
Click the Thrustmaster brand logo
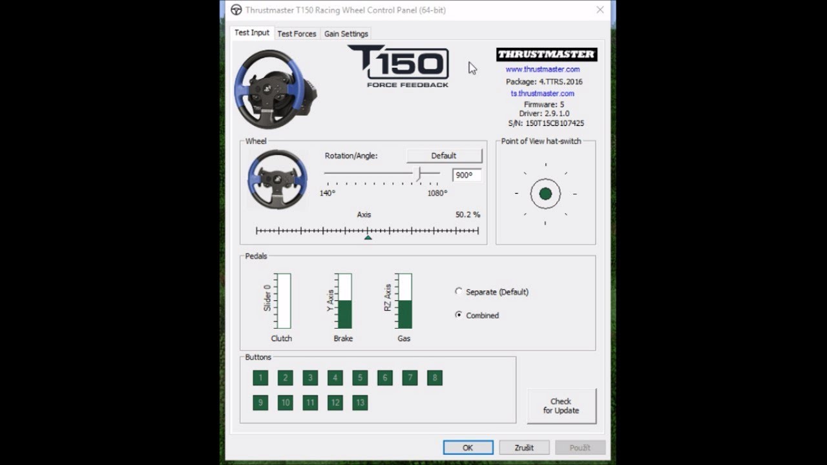pyautogui.click(x=547, y=54)
